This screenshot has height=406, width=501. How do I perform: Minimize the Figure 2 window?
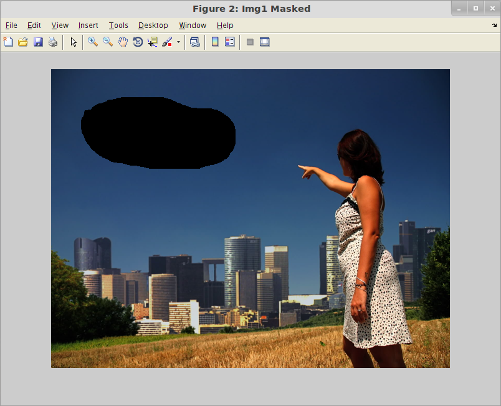click(x=459, y=9)
